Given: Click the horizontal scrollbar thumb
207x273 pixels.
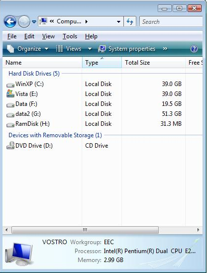Looking at the screenshot, I should point(85,230).
